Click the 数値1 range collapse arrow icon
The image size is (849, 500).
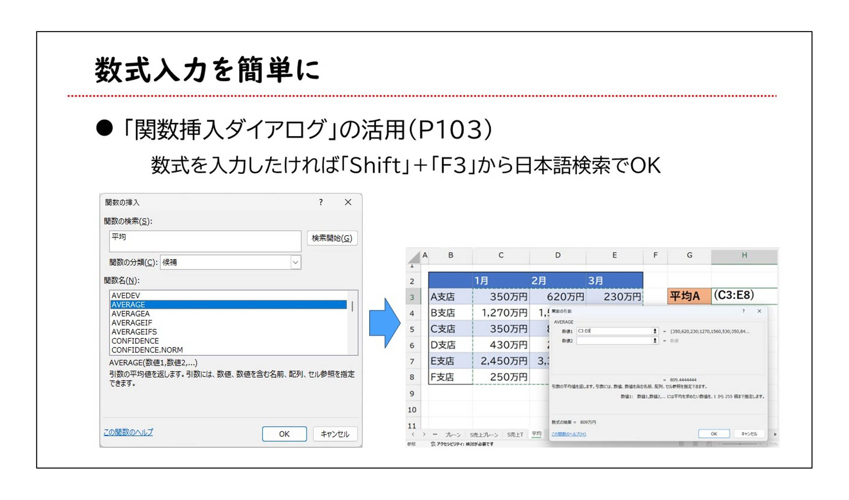(x=655, y=331)
